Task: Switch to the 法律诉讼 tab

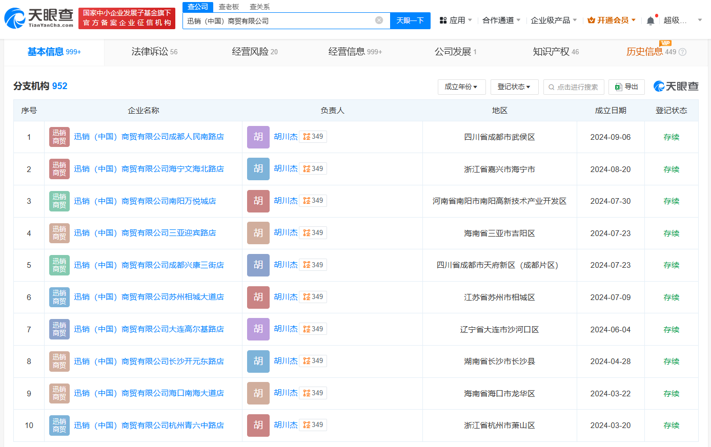Action: tap(154, 52)
